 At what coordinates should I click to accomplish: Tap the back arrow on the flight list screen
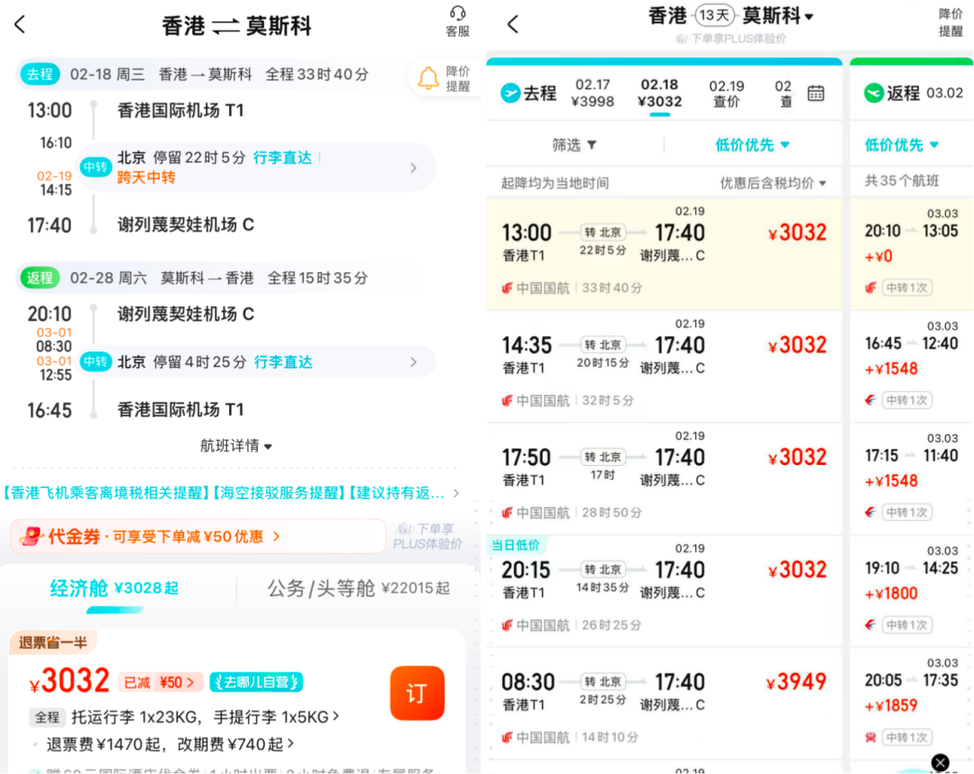point(512,24)
